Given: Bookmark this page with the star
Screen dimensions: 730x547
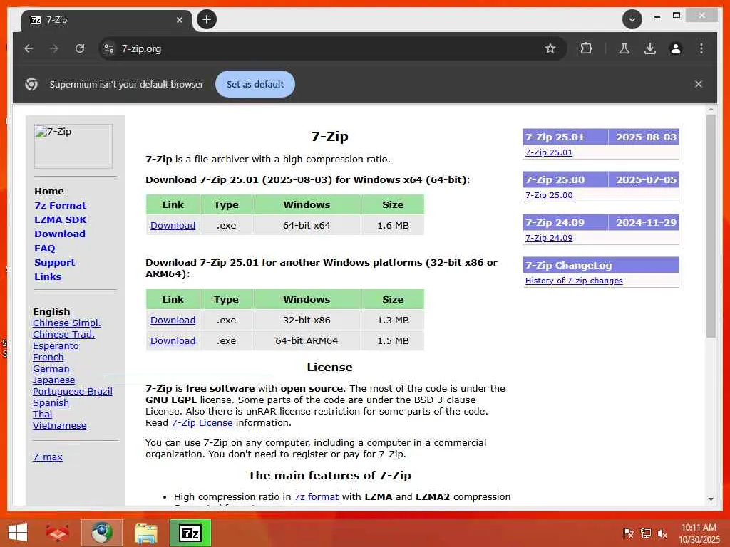Looking at the screenshot, I should click(x=550, y=48).
